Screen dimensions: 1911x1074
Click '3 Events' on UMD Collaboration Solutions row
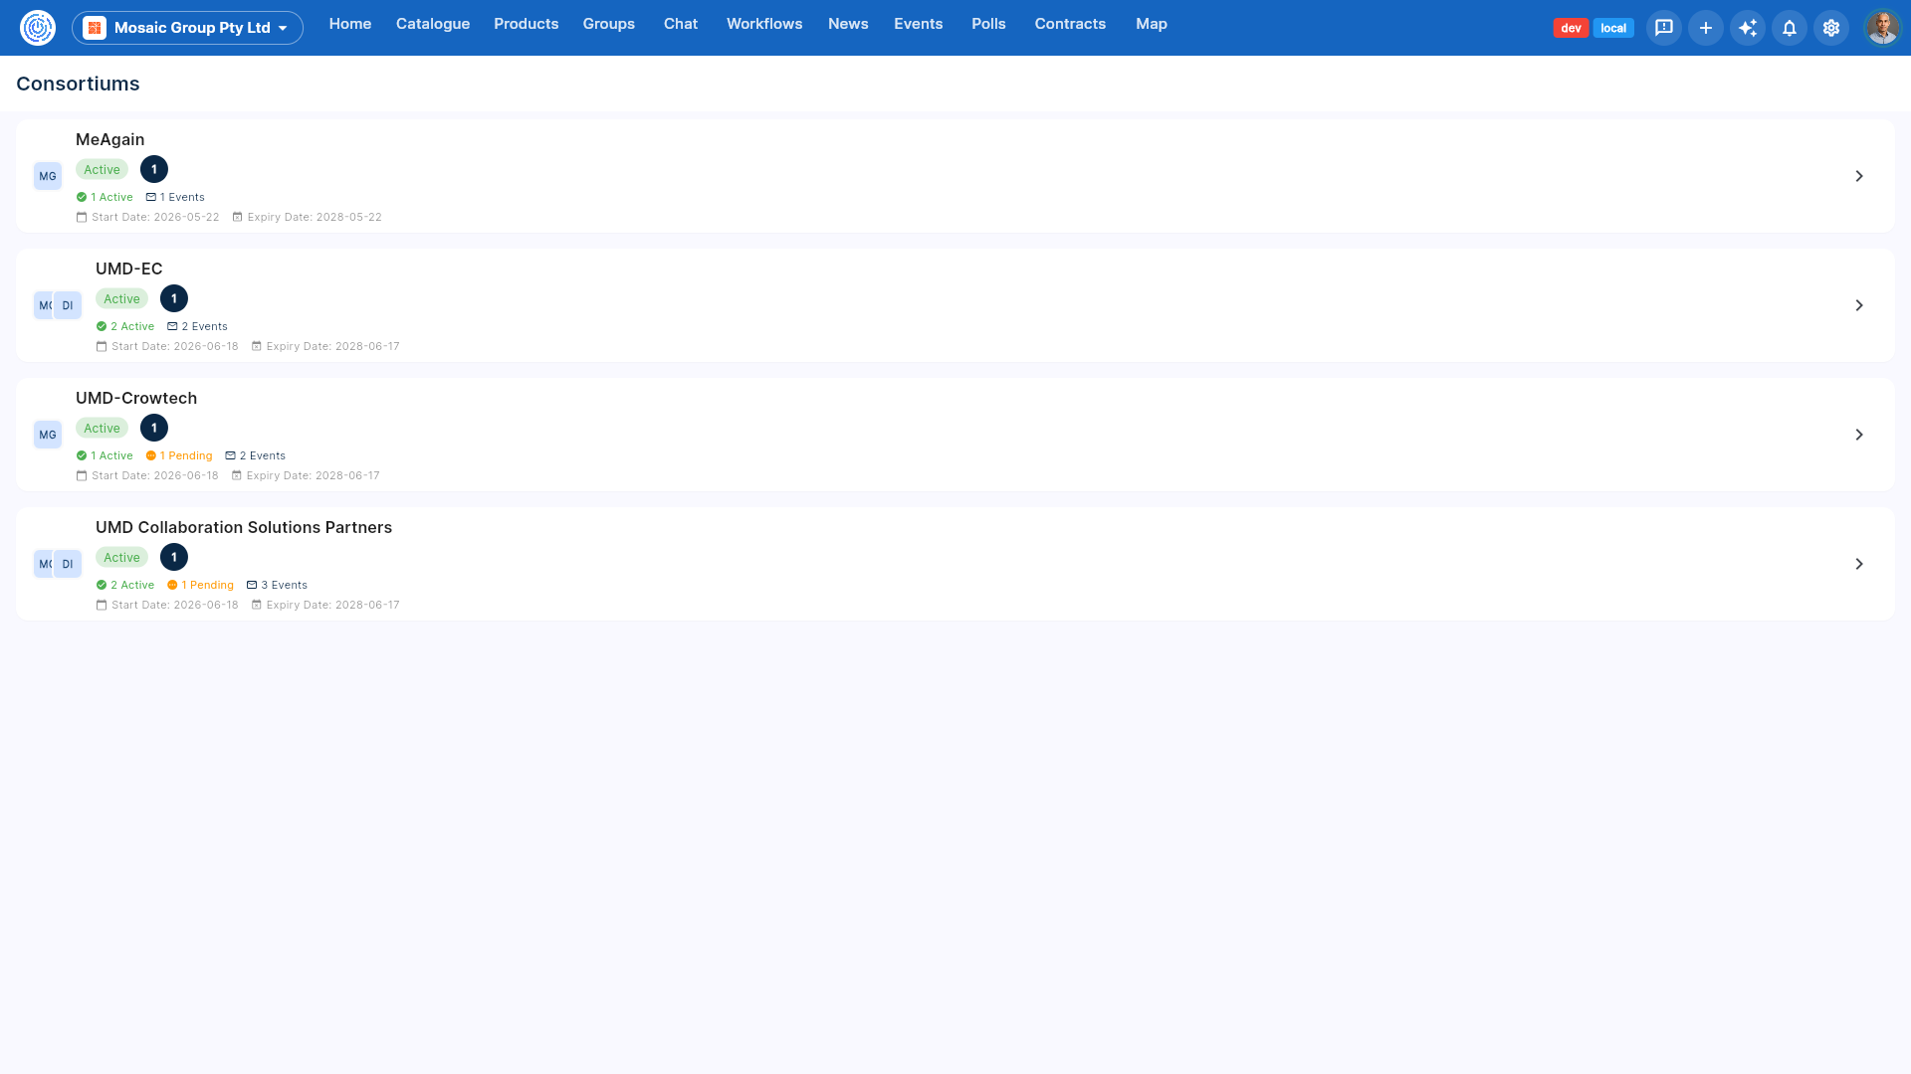point(277,585)
